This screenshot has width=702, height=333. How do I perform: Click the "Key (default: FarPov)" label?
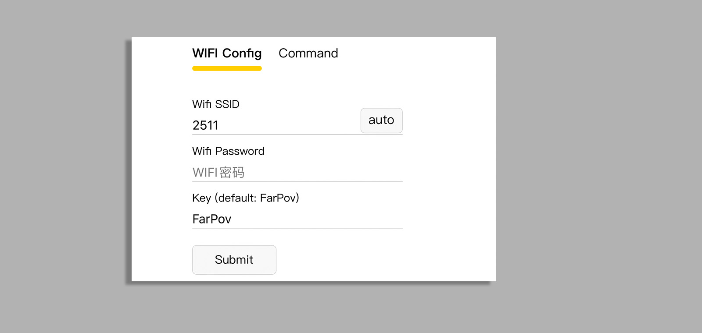(245, 198)
